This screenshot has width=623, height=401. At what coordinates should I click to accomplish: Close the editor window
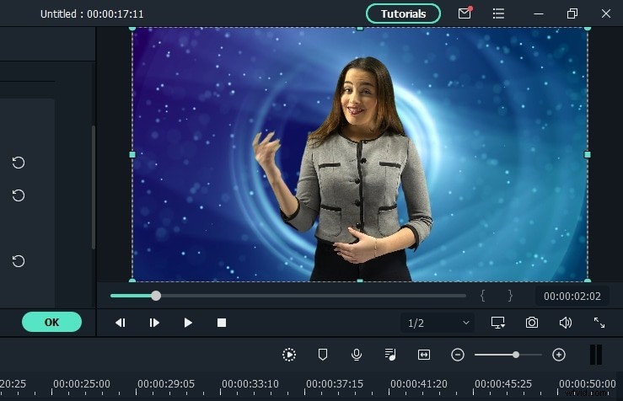coord(606,13)
